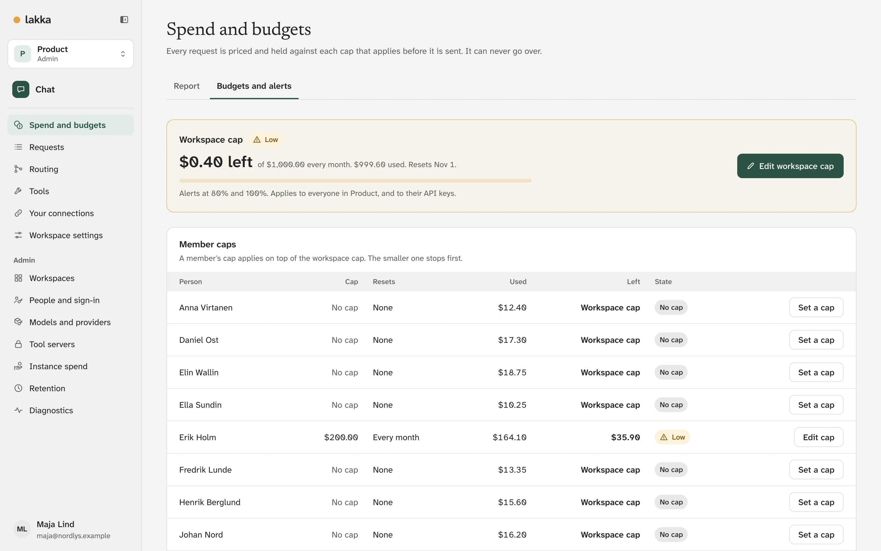Set a cap for Daniel Ost
The width and height of the screenshot is (881, 551).
pyautogui.click(x=816, y=340)
